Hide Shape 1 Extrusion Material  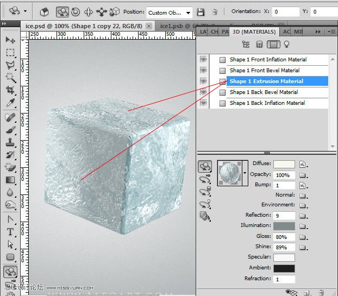tap(203, 81)
